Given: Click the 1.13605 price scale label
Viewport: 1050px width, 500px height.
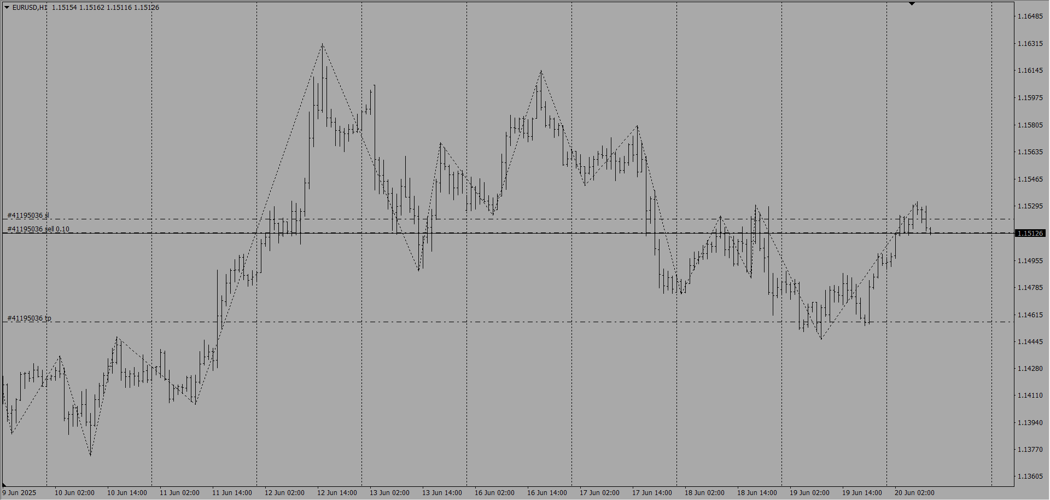Looking at the screenshot, I should [1030, 476].
